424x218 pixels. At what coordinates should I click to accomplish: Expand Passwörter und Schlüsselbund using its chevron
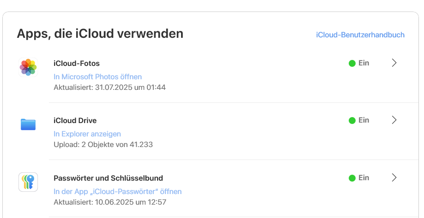pyautogui.click(x=394, y=177)
